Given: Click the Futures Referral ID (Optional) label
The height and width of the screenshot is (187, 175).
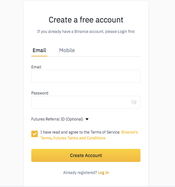Looking at the screenshot, I should pyautogui.click(x=57, y=119).
